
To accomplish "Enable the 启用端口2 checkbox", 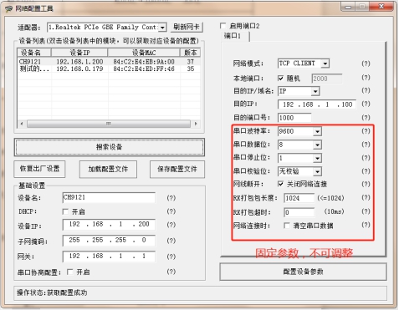I will tap(223, 26).
